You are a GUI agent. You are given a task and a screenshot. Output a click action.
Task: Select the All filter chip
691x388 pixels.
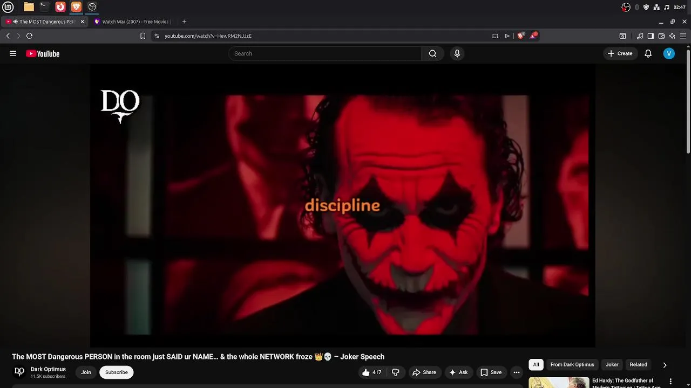[x=536, y=365]
